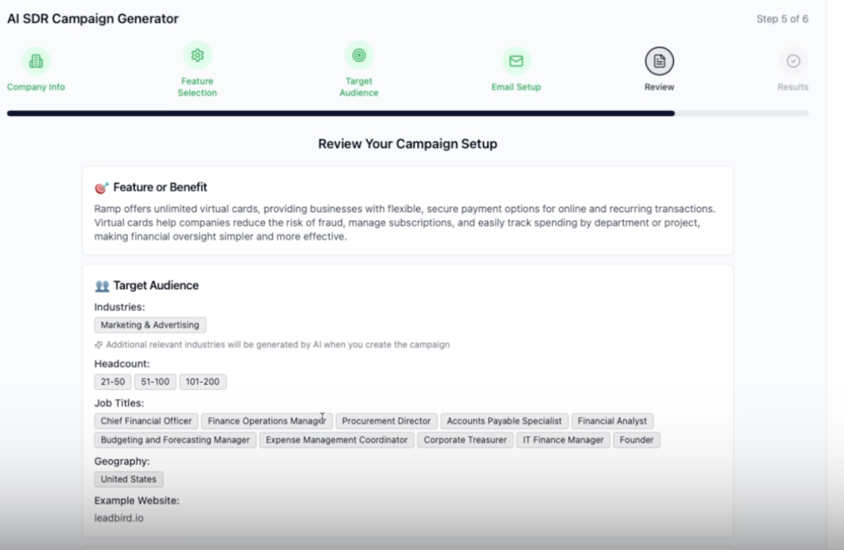Click the people icon beside Target Audience

[102, 286]
